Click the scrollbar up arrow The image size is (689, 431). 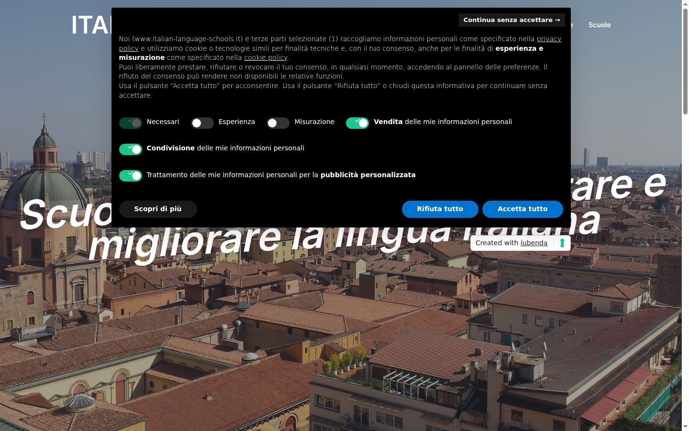point(685,4)
